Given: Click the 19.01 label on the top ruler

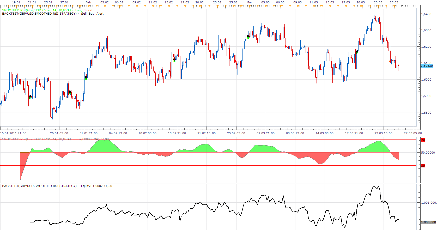Looking at the screenshot, I should pyautogui.click(x=16, y=2).
